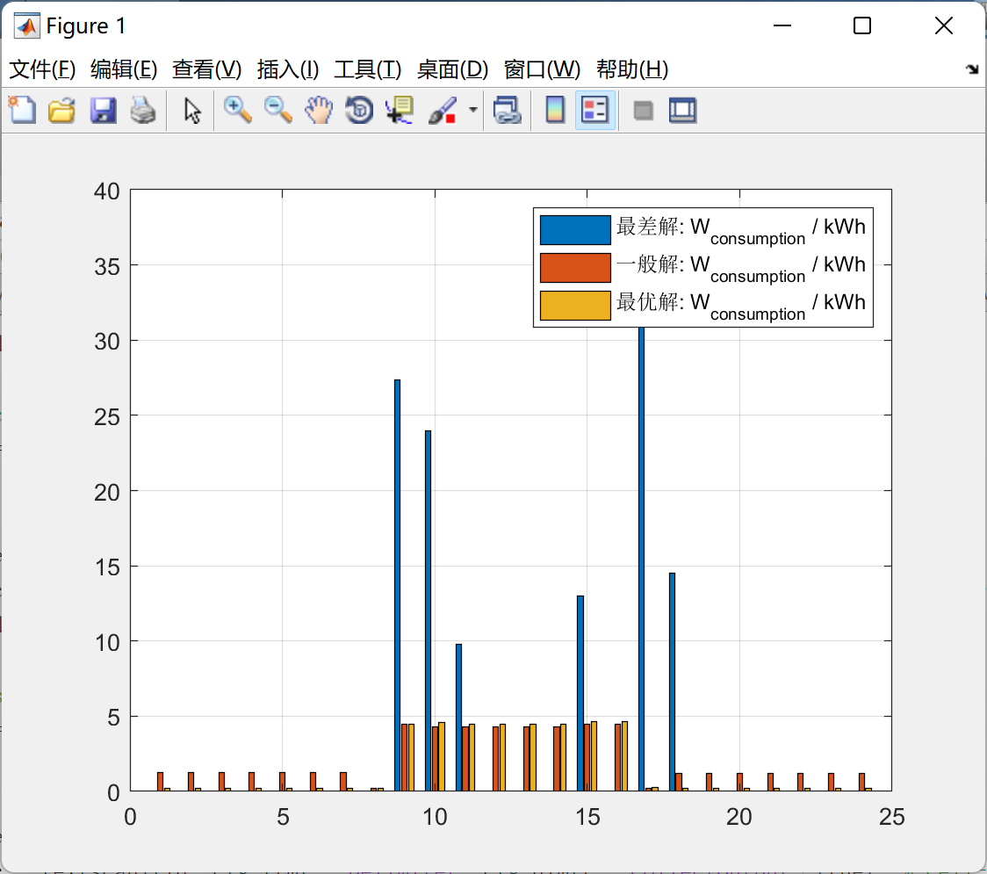Select the Zoom Out magnifier tool

point(278,111)
